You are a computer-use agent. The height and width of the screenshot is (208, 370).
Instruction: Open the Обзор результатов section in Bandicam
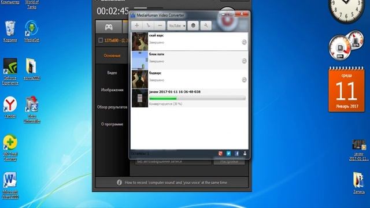pos(112,107)
